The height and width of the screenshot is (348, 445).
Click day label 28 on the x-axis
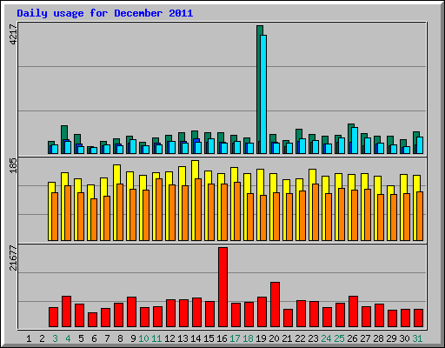pyautogui.click(x=378, y=338)
